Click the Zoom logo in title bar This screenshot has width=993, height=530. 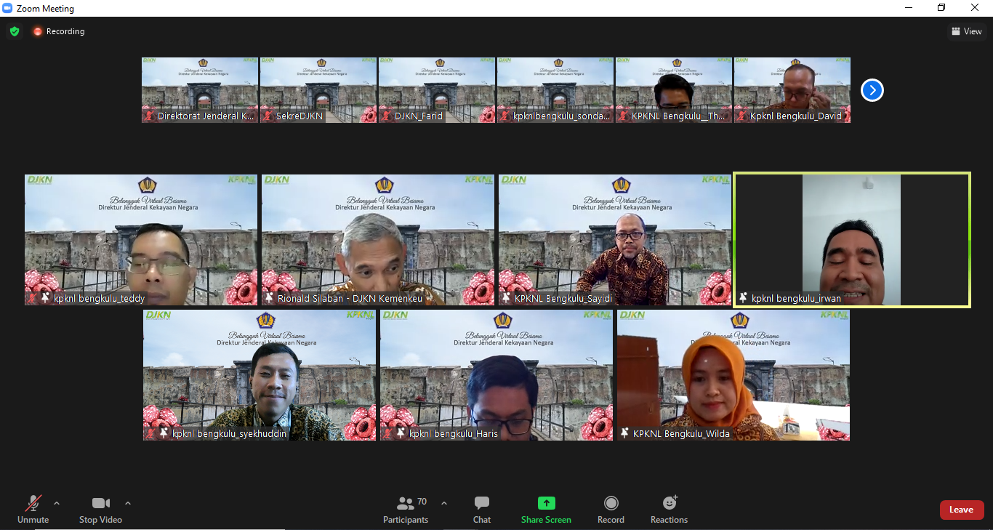(x=8, y=8)
